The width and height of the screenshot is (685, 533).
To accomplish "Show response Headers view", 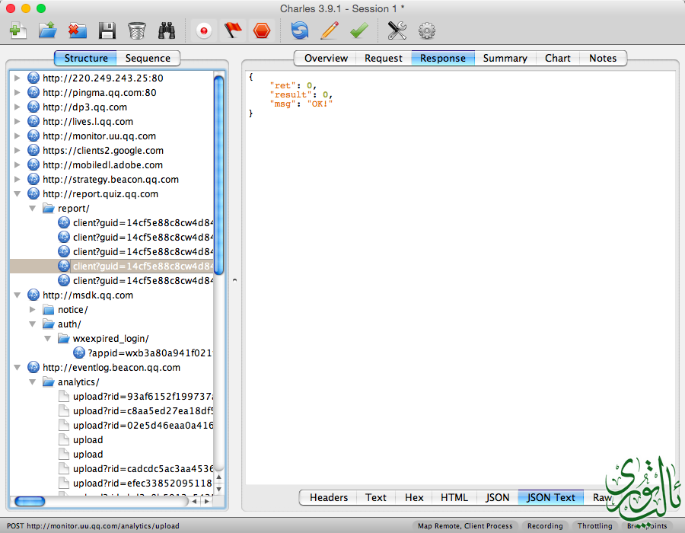I will click(x=329, y=498).
